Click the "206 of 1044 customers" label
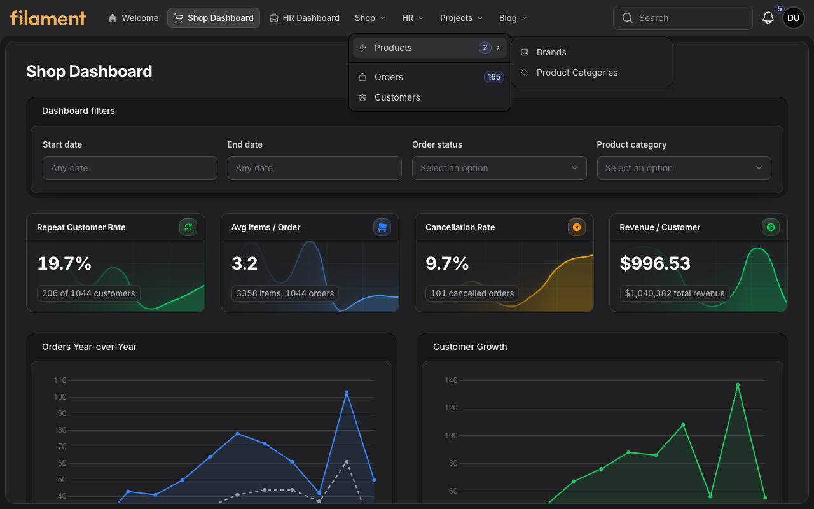 point(88,293)
